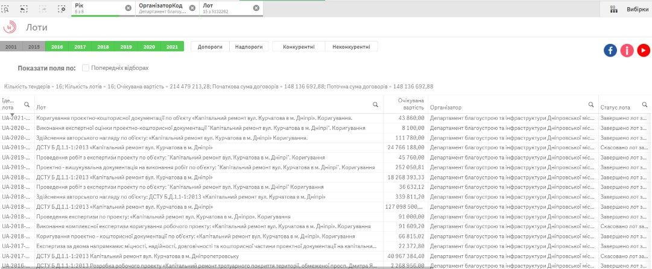Viewport: 652px width, 269px height.
Task: Click expected value 24 766 188,00
Action: click(x=406, y=148)
